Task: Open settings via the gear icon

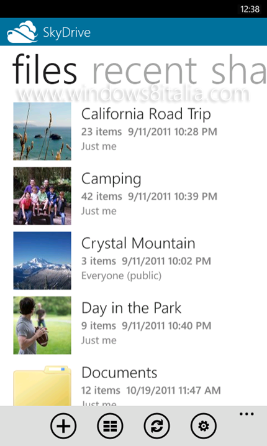Action: click(x=204, y=426)
